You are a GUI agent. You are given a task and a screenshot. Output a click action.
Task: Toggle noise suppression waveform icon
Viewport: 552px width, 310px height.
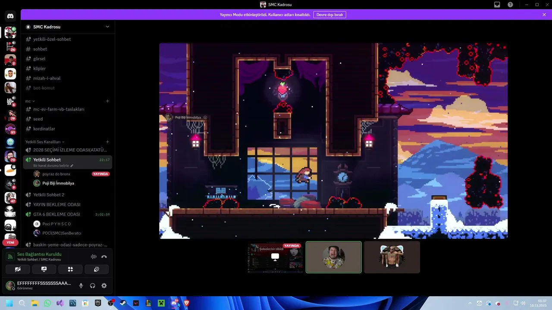pyautogui.click(x=93, y=257)
